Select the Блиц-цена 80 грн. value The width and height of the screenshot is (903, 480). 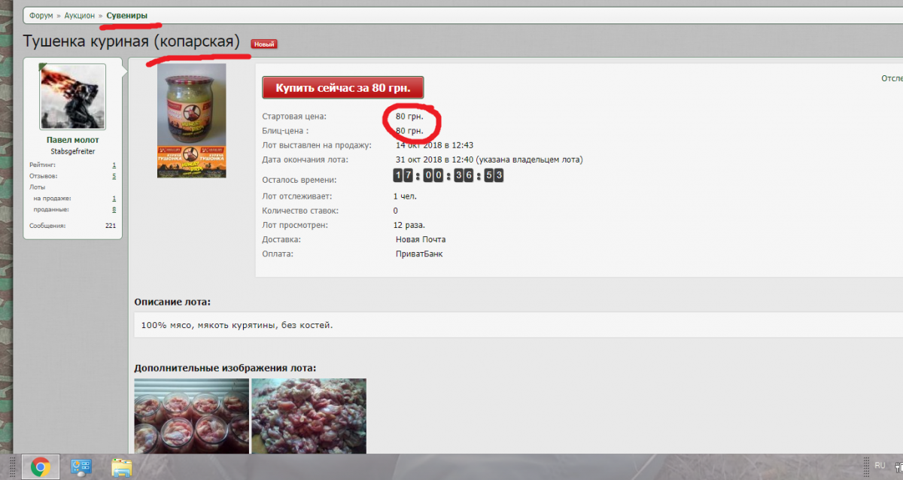(409, 131)
